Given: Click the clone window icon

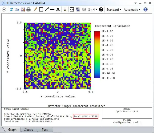Looking at the screenshot, I should click(78, 9).
